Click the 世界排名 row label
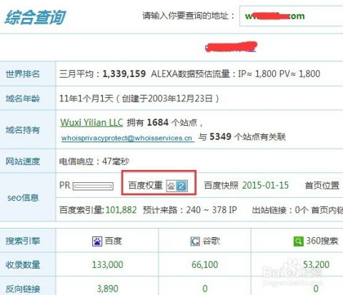Image resolution: width=343 pixels, height=295 pixels. 23,74
